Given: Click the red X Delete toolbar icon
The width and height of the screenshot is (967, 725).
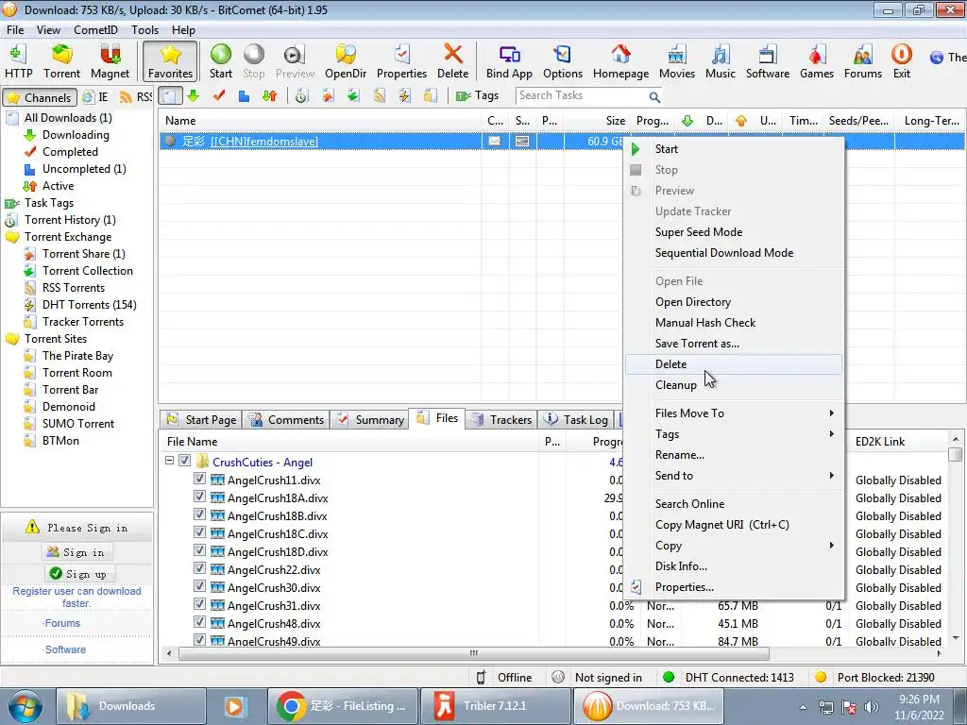Looking at the screenshot, I should pos(452,61).
